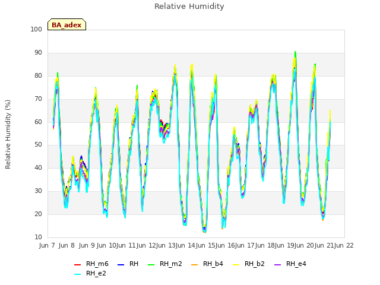Click the green peak near 90 percent

pyautogui.click(x=295, y=52)
